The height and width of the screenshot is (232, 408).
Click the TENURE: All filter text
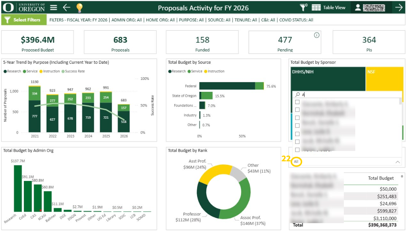(246, 20)
